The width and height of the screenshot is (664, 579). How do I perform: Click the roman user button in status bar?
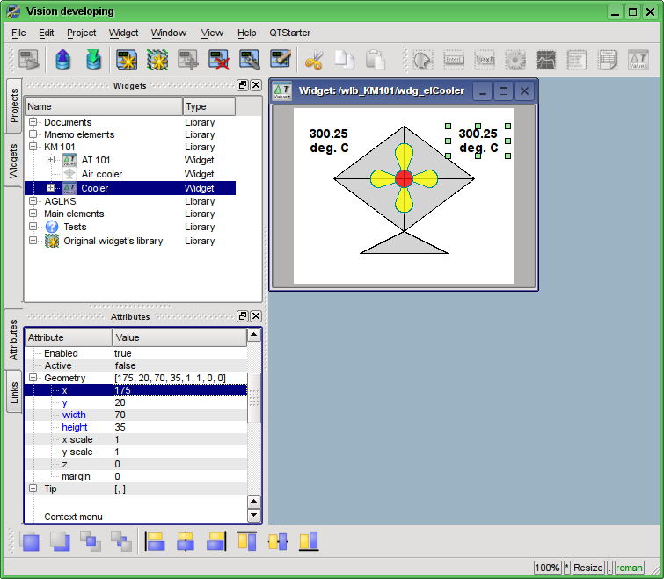[629, 568]
